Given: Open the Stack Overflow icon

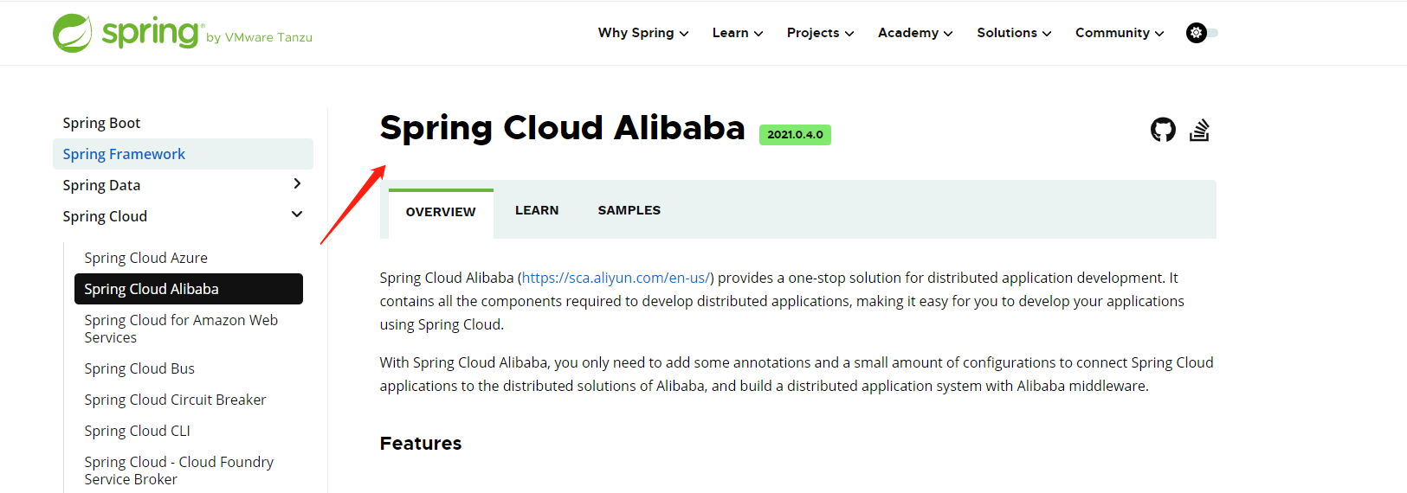Looking at the screenshot, I should [x=1199, y=130].
